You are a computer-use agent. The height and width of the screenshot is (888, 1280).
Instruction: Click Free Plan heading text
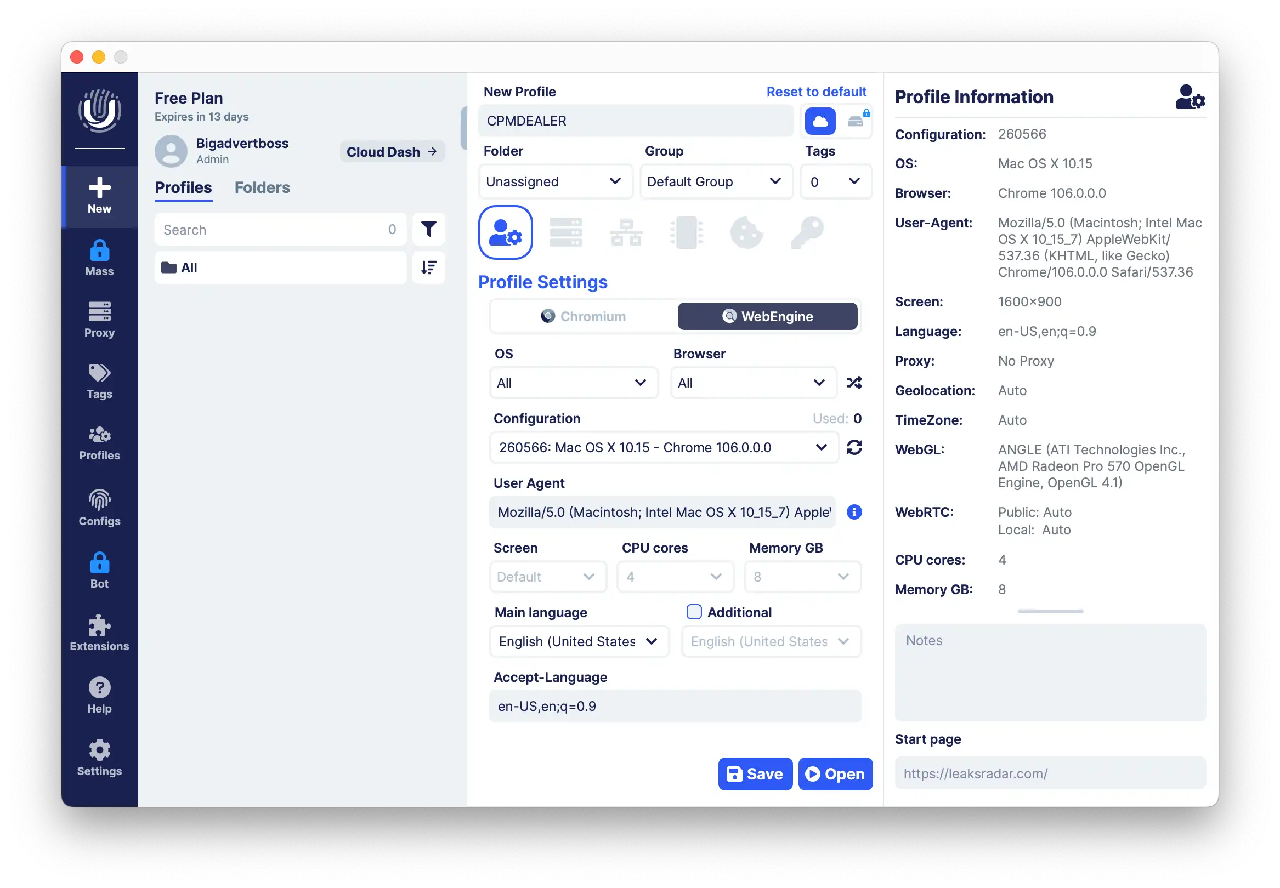(189, 98)
